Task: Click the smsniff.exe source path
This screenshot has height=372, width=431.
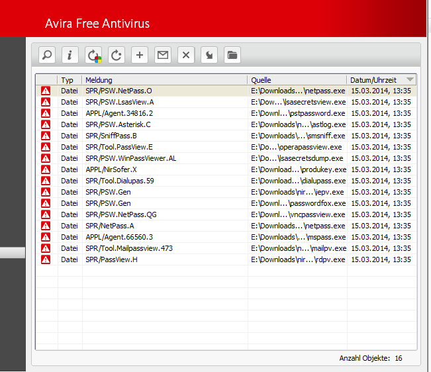Action: [298, 136]
